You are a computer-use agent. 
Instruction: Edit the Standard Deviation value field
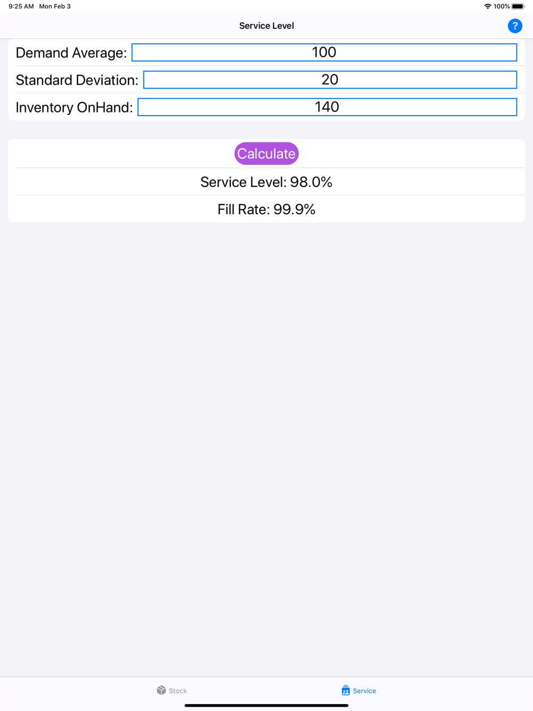[330, 80]
